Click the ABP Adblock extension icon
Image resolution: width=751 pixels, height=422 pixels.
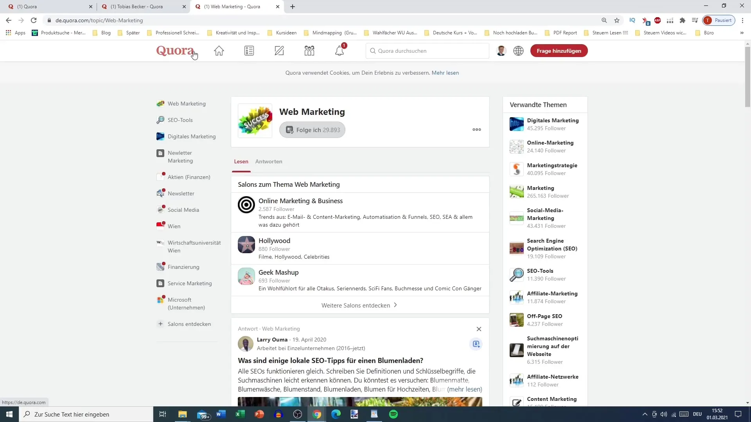(x=658, y=20)
